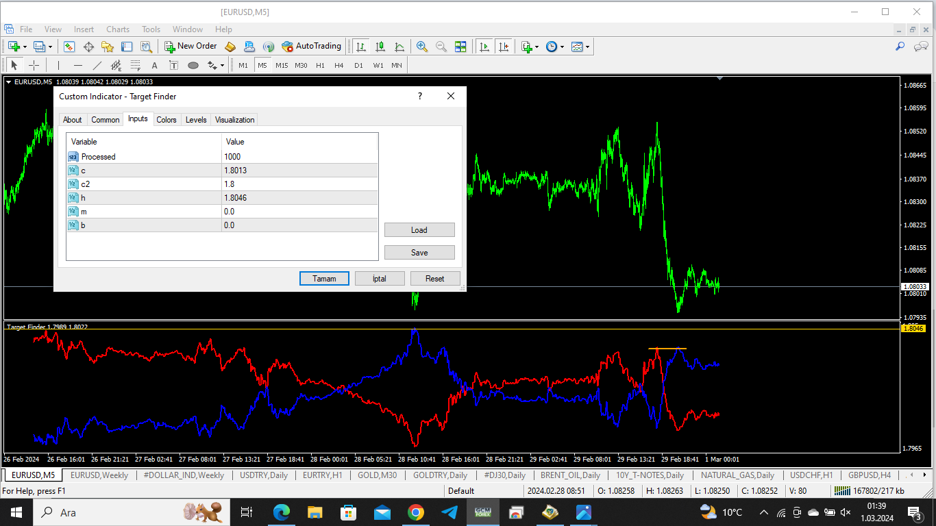Viewport: 936px width, 526px height.
Task: Click the Zoom In magnifier icon
Action: point(422,47)
